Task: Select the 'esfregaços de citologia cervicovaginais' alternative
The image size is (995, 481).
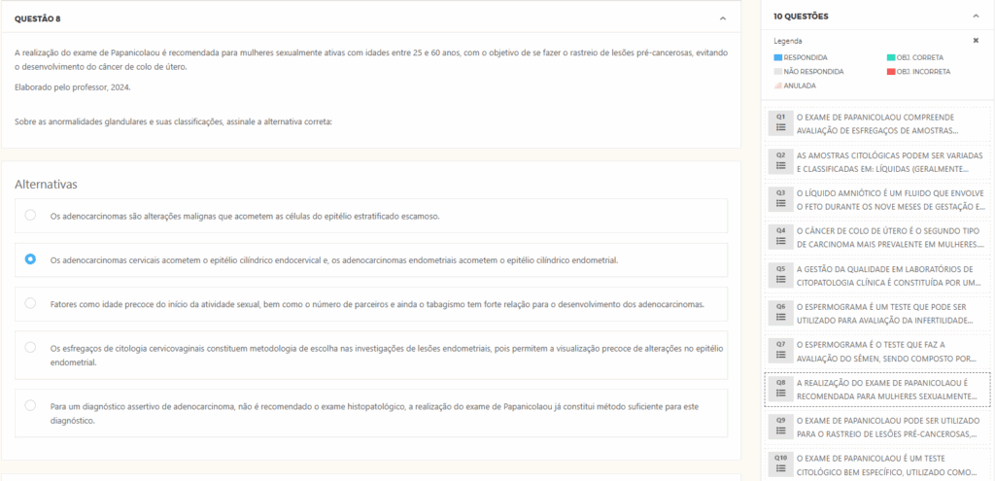Action: [30, 347]
